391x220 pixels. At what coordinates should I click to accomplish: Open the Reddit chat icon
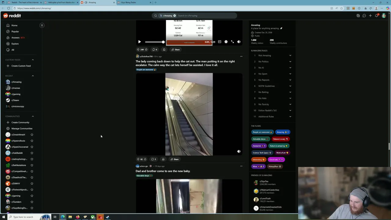pyautogui.click(x=364, y=16)
